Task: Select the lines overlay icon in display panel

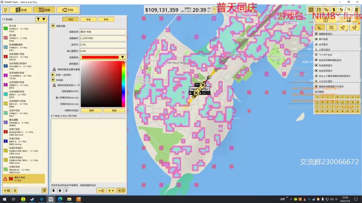Action: coord(331,28)
